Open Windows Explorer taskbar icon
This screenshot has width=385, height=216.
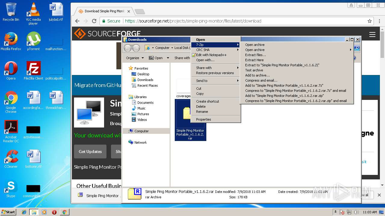pyautogui.click(x=34, y=212)
